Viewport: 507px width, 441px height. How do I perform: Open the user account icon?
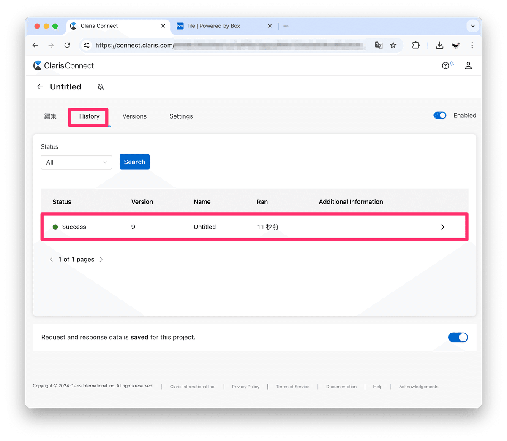[468, 65]
